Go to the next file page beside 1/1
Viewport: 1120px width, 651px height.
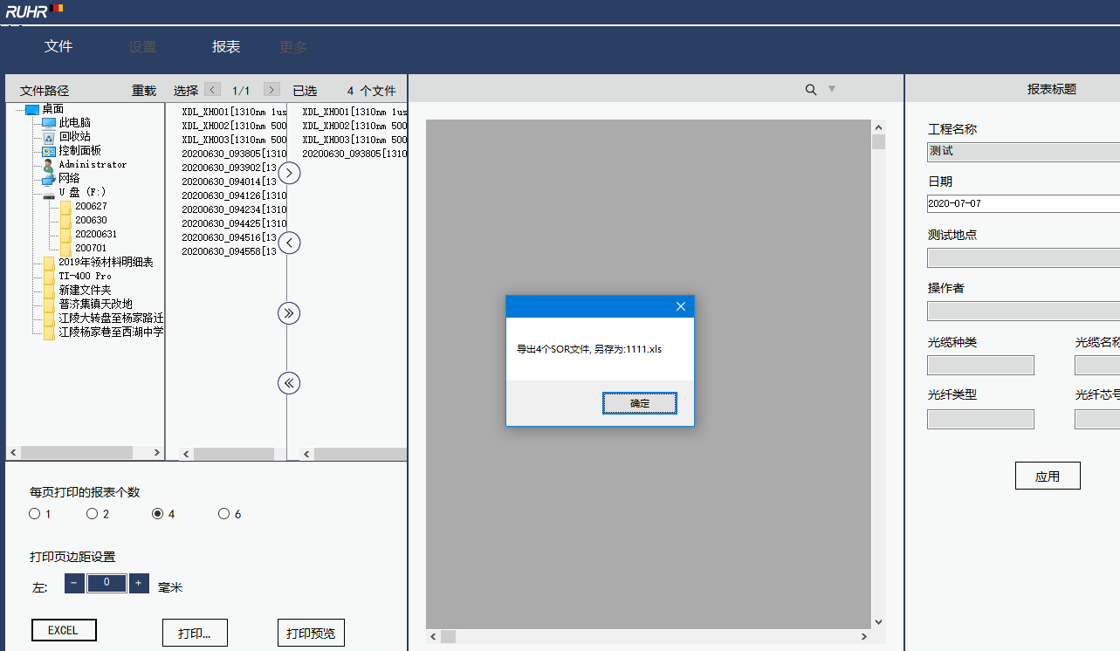[x=271, y=90]
